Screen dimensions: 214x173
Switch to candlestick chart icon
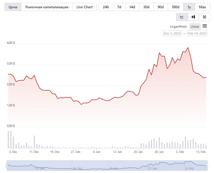pos(193,17)
